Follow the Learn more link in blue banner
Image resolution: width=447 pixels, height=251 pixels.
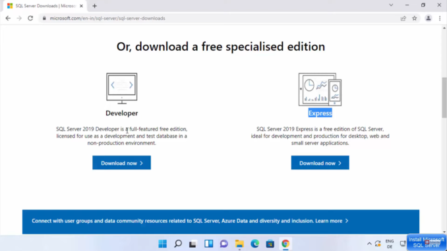329,221
